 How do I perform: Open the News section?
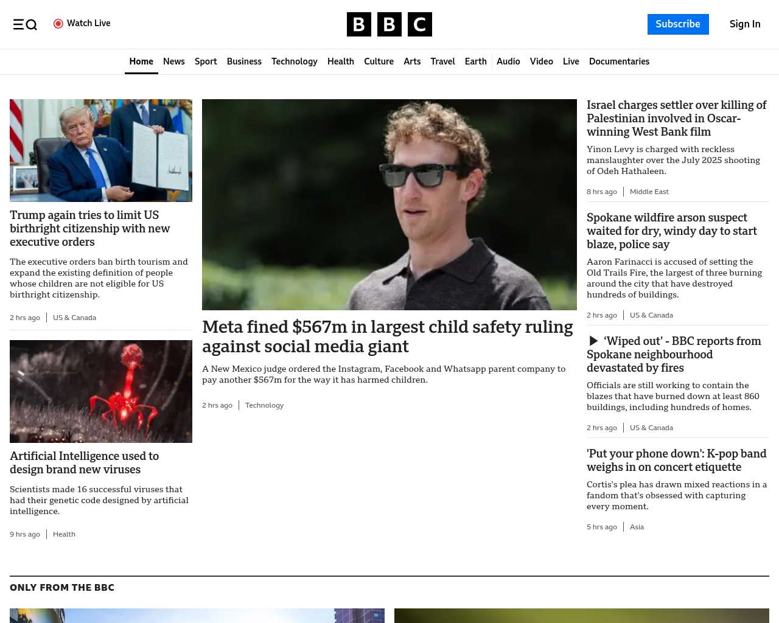[174, 61]
